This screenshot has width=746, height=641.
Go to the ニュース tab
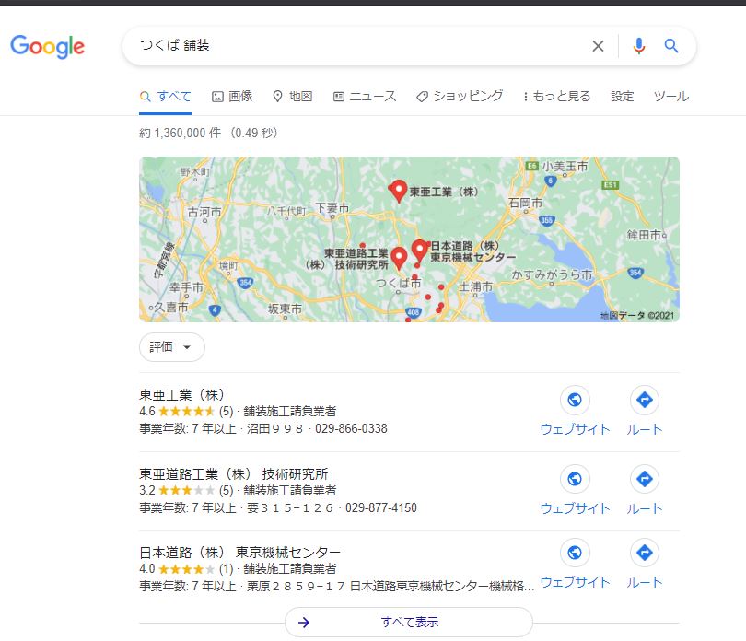point(365,97)
